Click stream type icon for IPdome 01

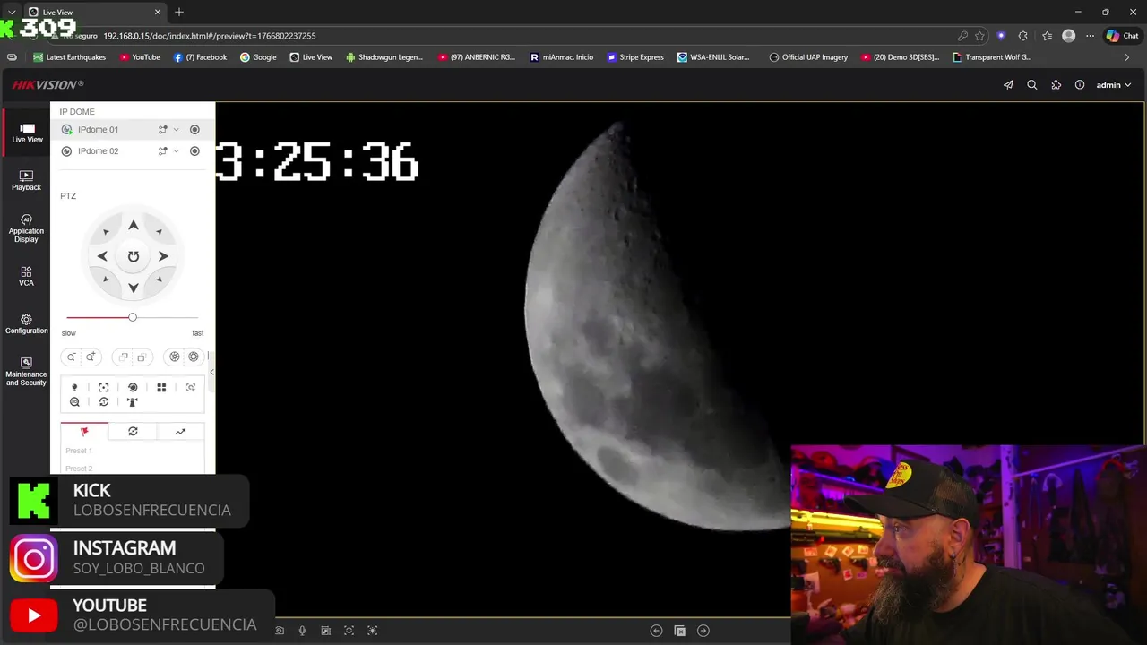pyautogui.click(x=163, y=130)
